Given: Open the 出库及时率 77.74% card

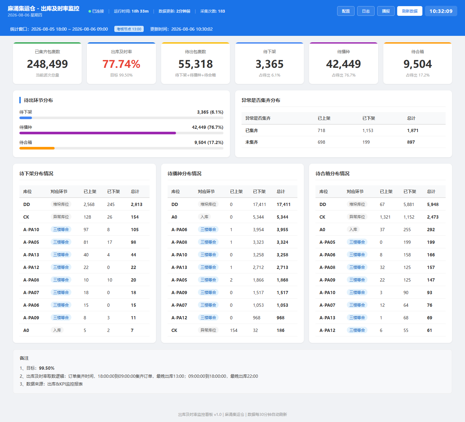Looking at the screenshot, I should pyautogui.click(x=121, y=63).
